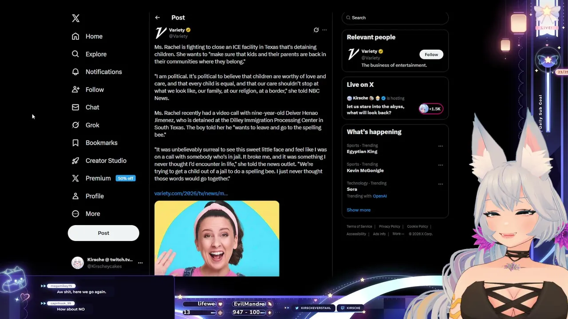
Task: Open Profile person icon
Action: coord(75,196)
